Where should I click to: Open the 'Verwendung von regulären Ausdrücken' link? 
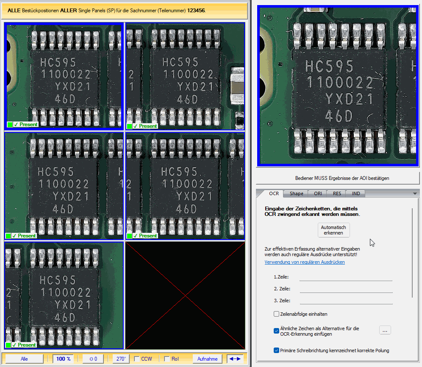tap(304, 262)
